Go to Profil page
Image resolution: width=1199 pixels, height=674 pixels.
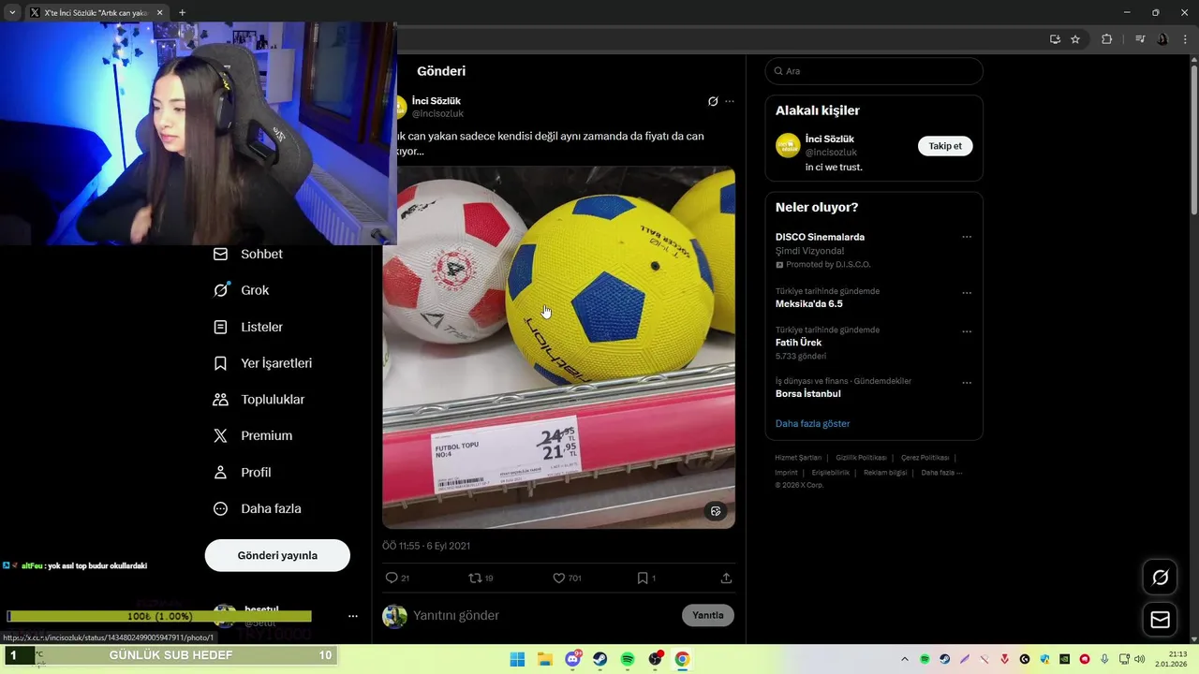(x=256, y=473)
